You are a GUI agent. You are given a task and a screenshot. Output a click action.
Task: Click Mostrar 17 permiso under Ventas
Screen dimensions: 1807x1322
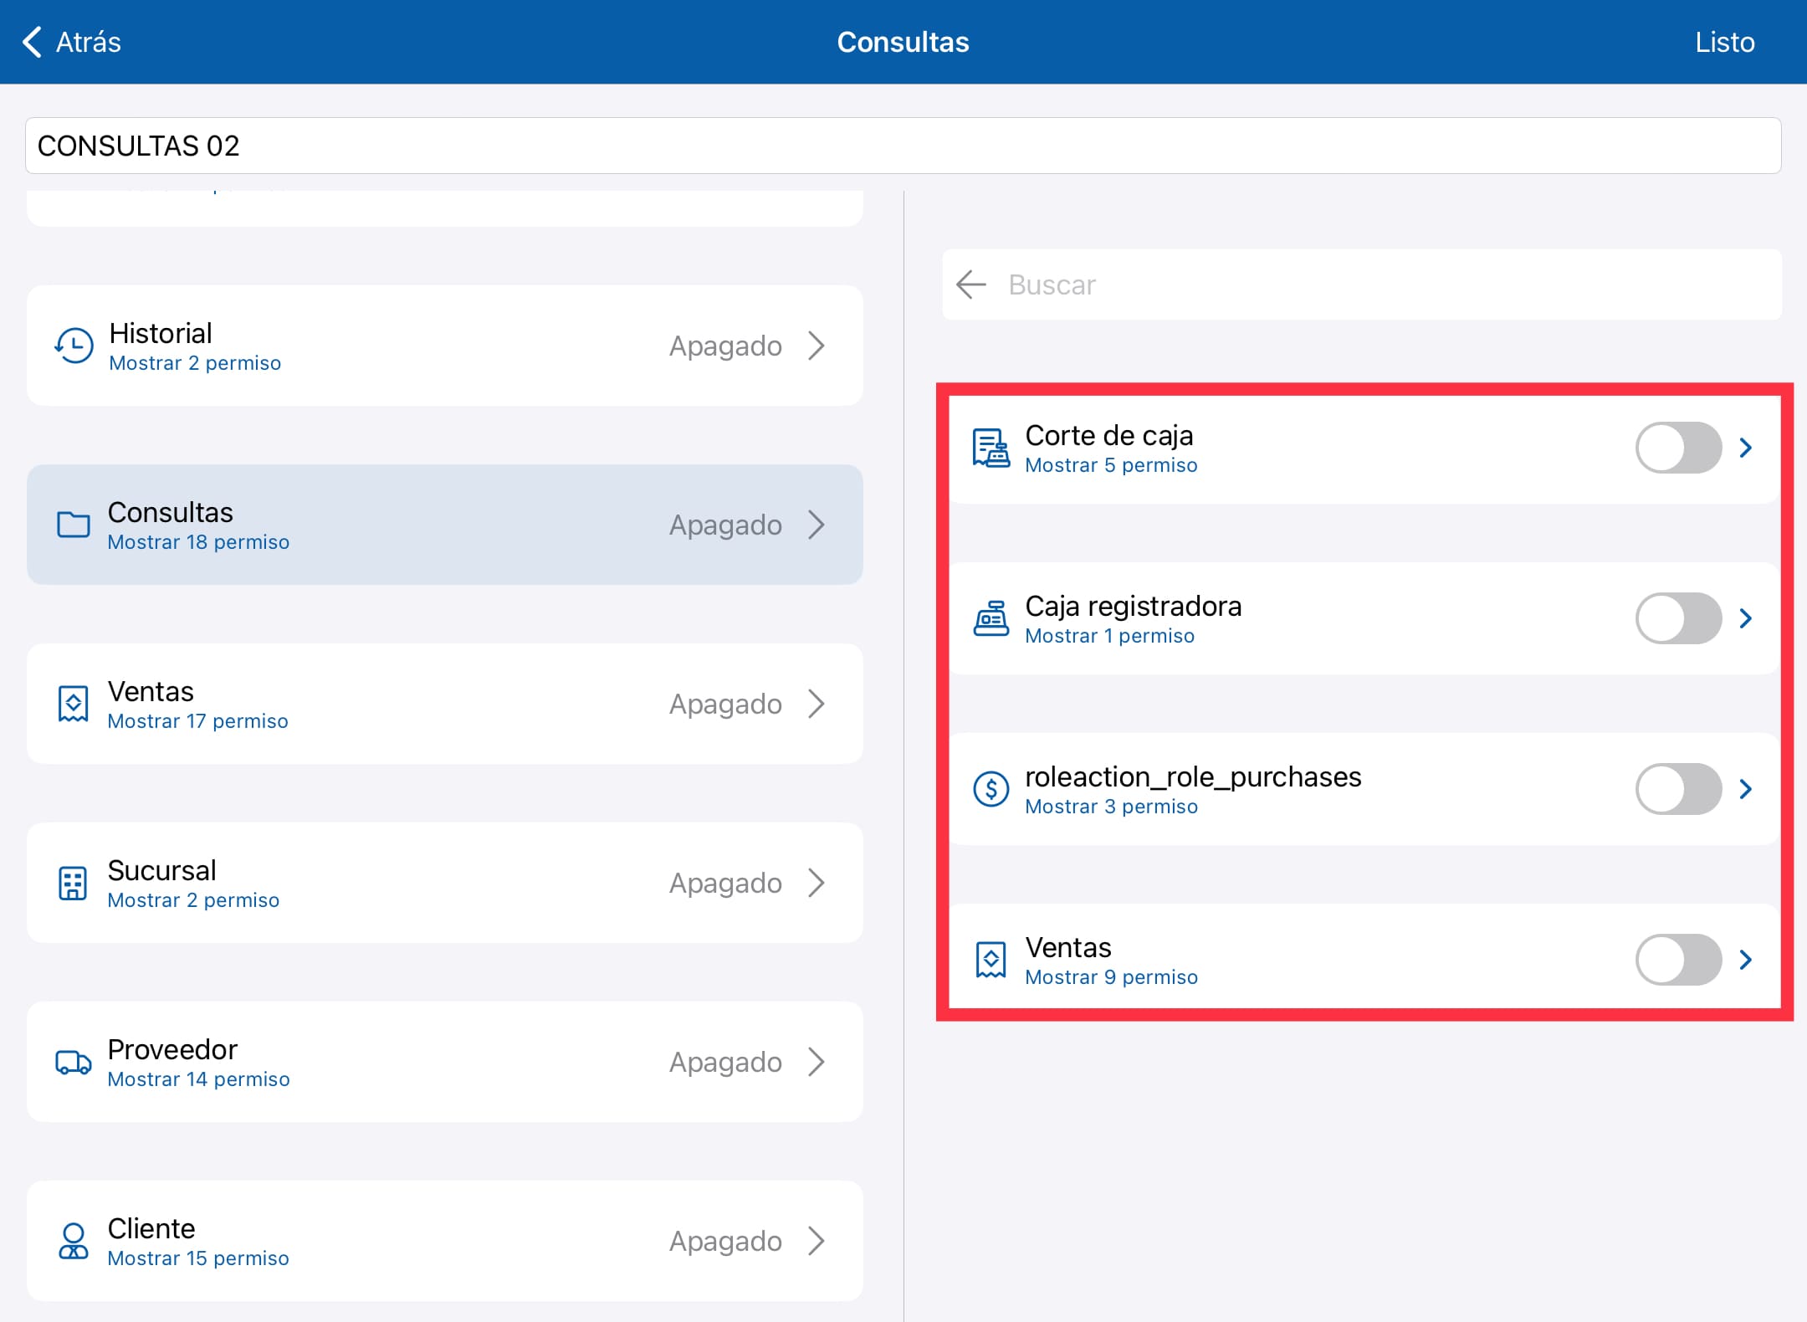pos(197,721)
